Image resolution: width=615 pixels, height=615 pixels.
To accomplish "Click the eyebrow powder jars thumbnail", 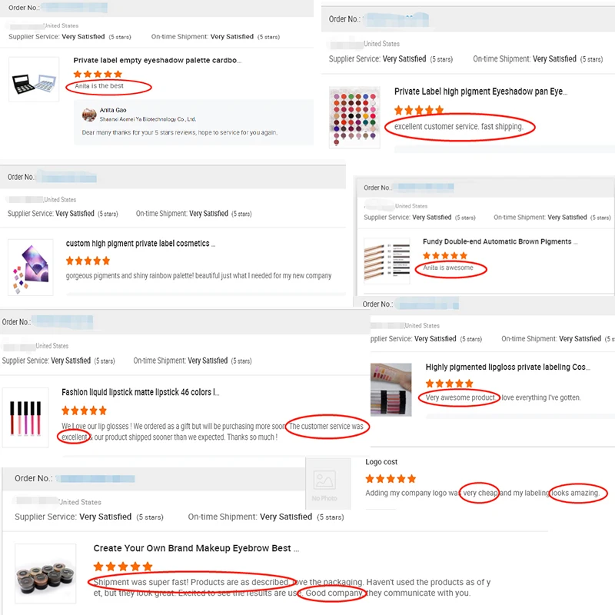I will pos(45,573).
